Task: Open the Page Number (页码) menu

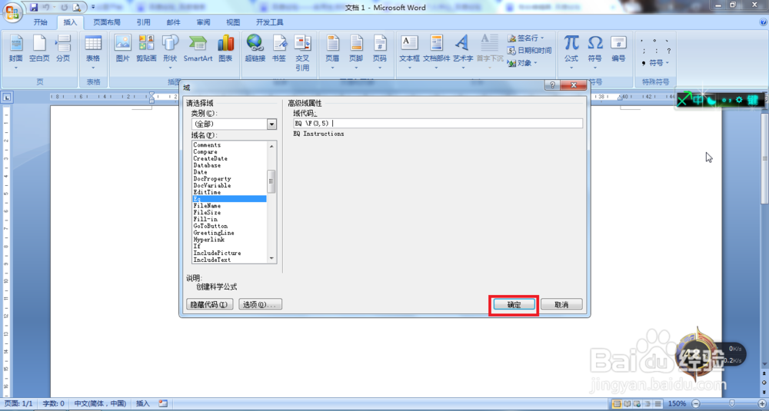Action: pos(380,52)
